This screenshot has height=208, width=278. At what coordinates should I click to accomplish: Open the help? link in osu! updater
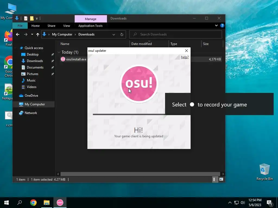pyautogui.click(x=185, y=57)
